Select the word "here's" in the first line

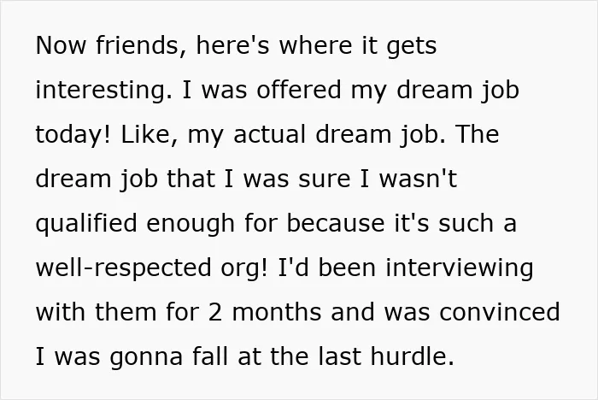pos(232,45)
